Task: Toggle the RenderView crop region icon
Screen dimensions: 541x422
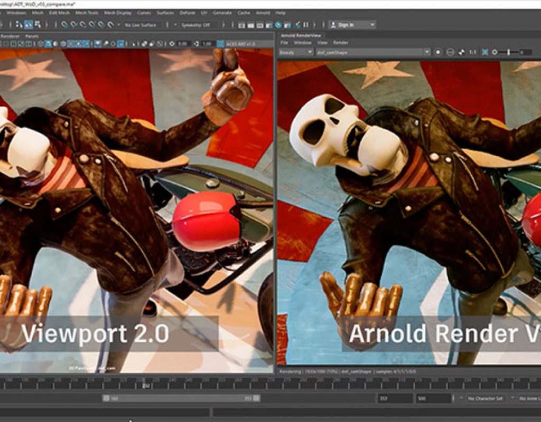Action: [485, 52]
